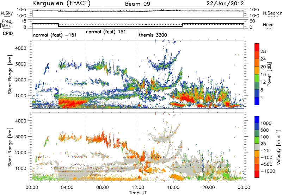The width and height of the screenshot is (282, 195).
Task: Pick the yellow-orange -25 to -100 Velocity segment
Action: [257, 154]
